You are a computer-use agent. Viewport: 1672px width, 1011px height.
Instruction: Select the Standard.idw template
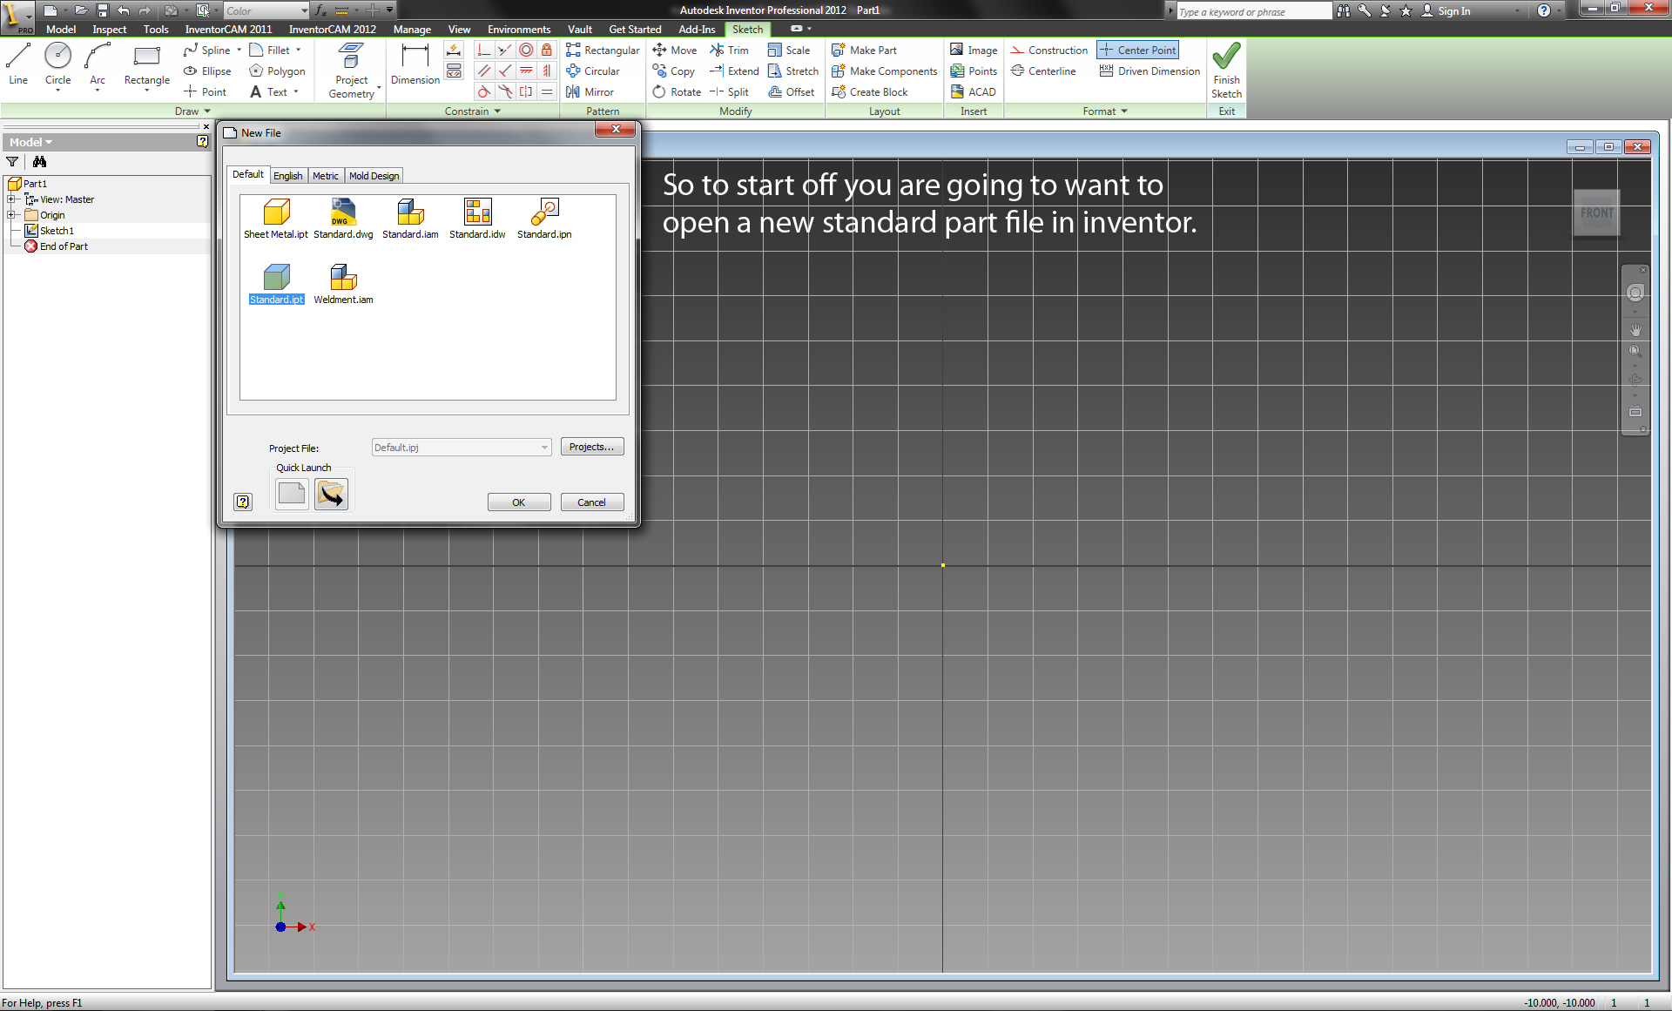[x=477, y=219]
